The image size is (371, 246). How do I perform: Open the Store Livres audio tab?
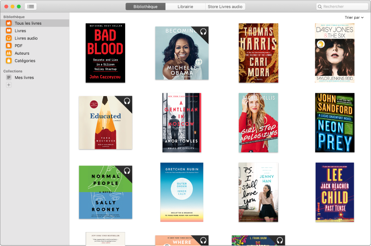coord(225,7)
